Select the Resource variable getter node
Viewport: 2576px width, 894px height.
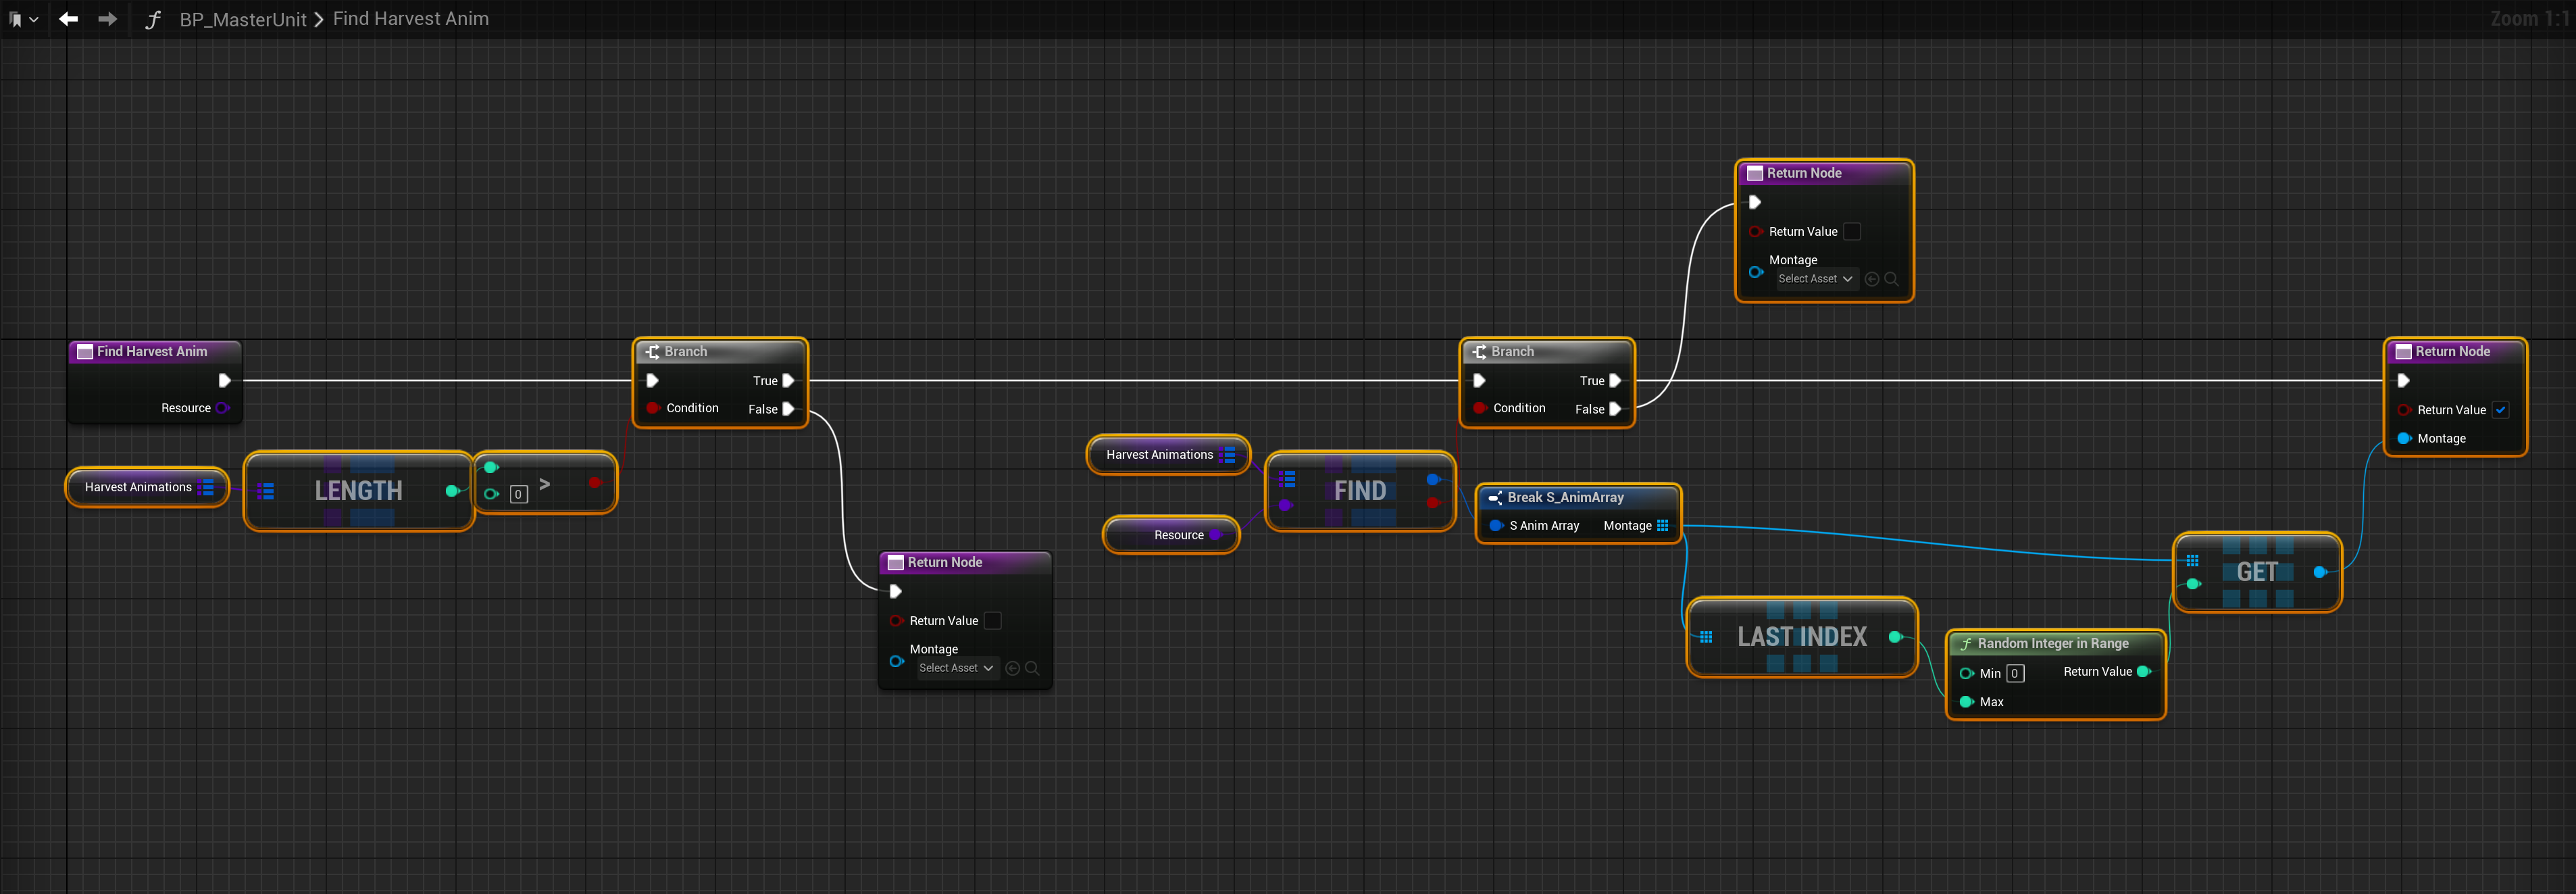(x=1171, y=535)
